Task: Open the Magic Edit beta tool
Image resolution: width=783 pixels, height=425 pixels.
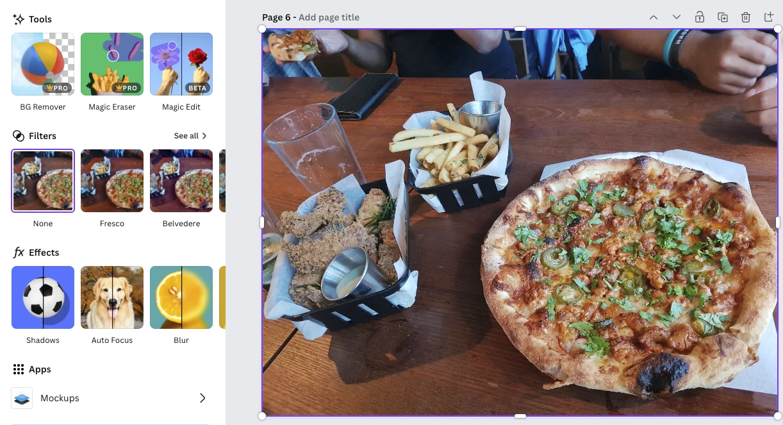Action: [181, 64]
